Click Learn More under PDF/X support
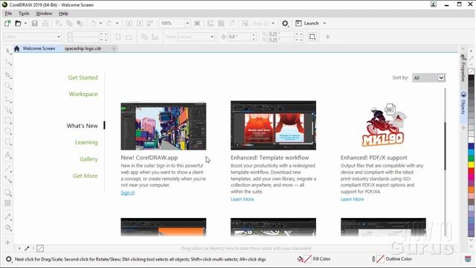476x268 pixels. pos(352,200)
